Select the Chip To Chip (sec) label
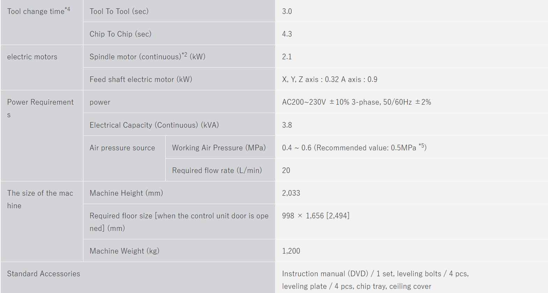548x293 pixels. coord(120,34)
